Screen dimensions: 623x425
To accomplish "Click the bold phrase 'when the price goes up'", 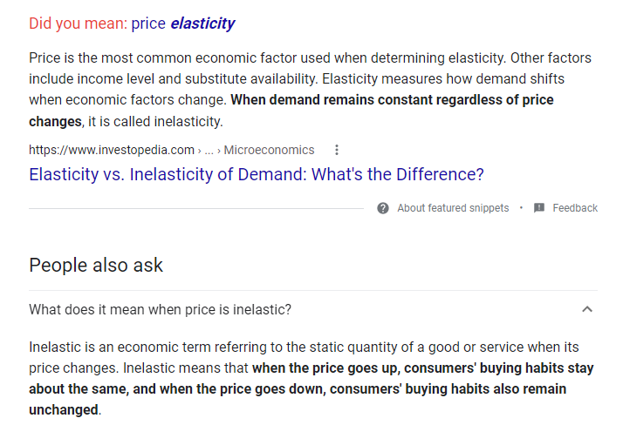I will click(x=325, y=368).
